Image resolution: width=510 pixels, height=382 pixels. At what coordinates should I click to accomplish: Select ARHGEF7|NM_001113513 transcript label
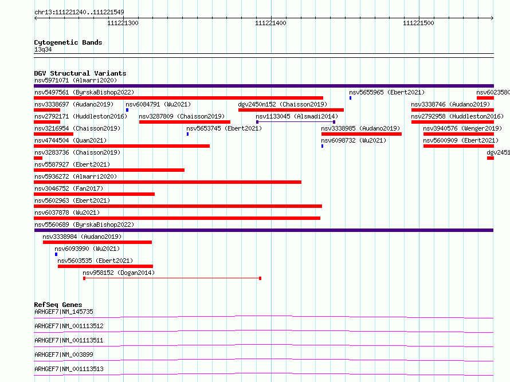69,369
